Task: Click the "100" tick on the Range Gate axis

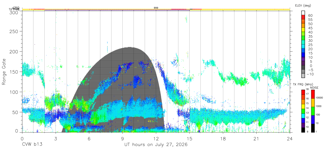Action: [x=14, y=92]
